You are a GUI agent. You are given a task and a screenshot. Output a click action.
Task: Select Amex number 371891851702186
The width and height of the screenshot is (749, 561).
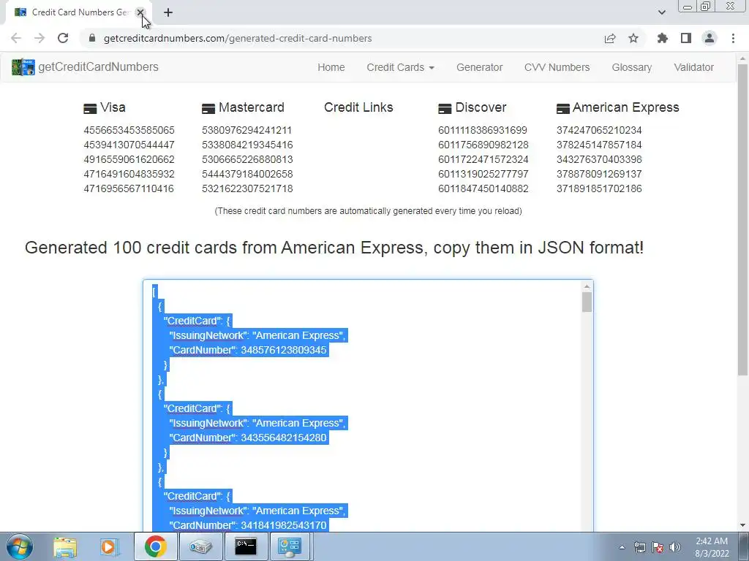[599, 188]
